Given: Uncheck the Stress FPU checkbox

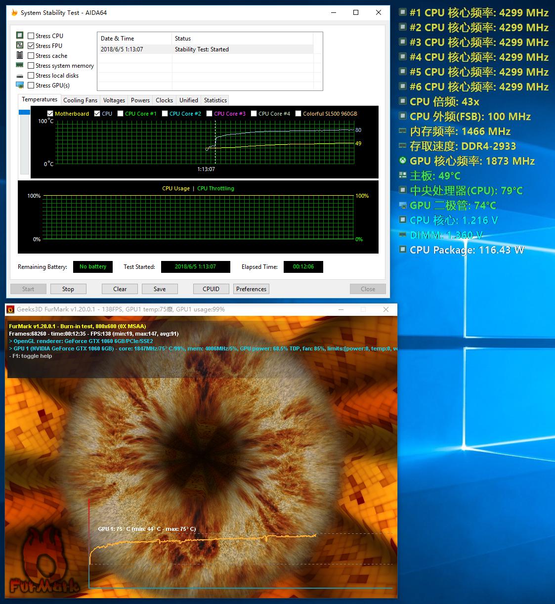Looking at the screenshot, I should click(31, 45).
